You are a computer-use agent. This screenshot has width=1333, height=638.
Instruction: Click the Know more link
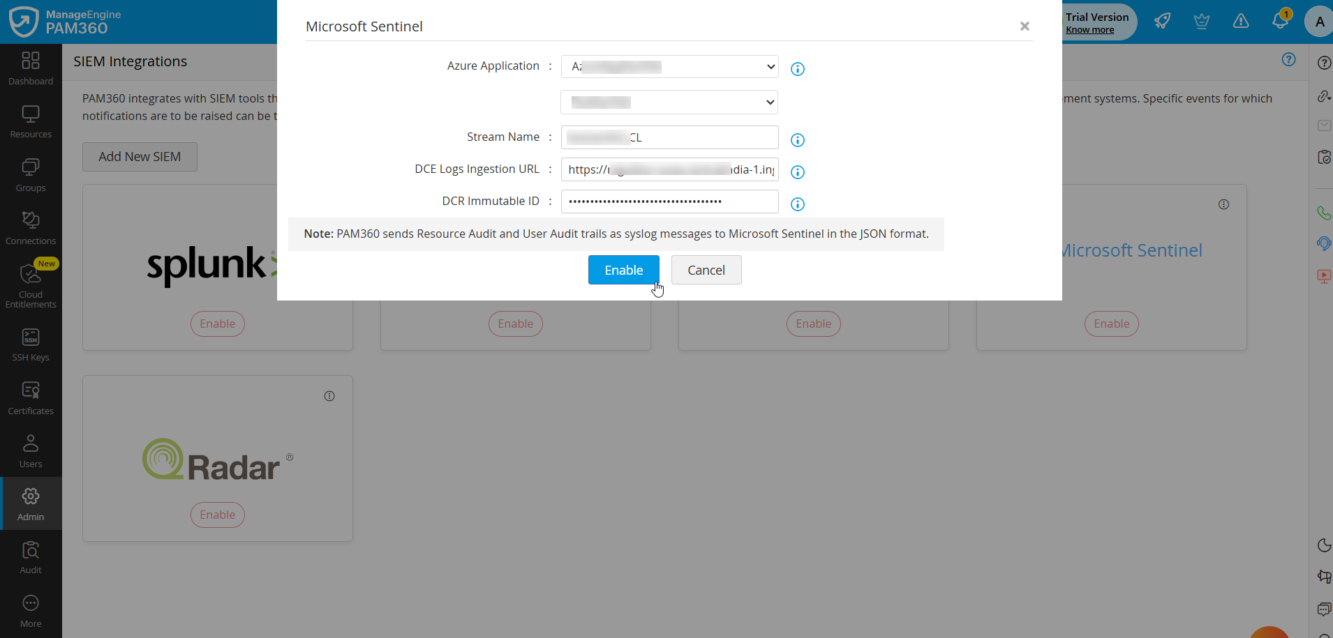1089,29
